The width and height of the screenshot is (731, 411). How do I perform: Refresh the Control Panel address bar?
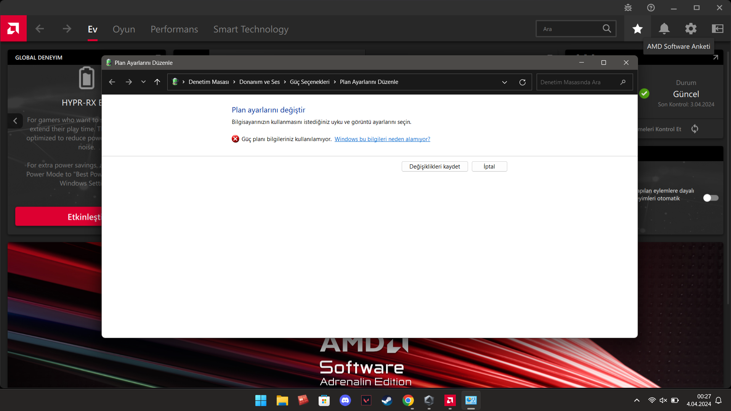(523, 82)
